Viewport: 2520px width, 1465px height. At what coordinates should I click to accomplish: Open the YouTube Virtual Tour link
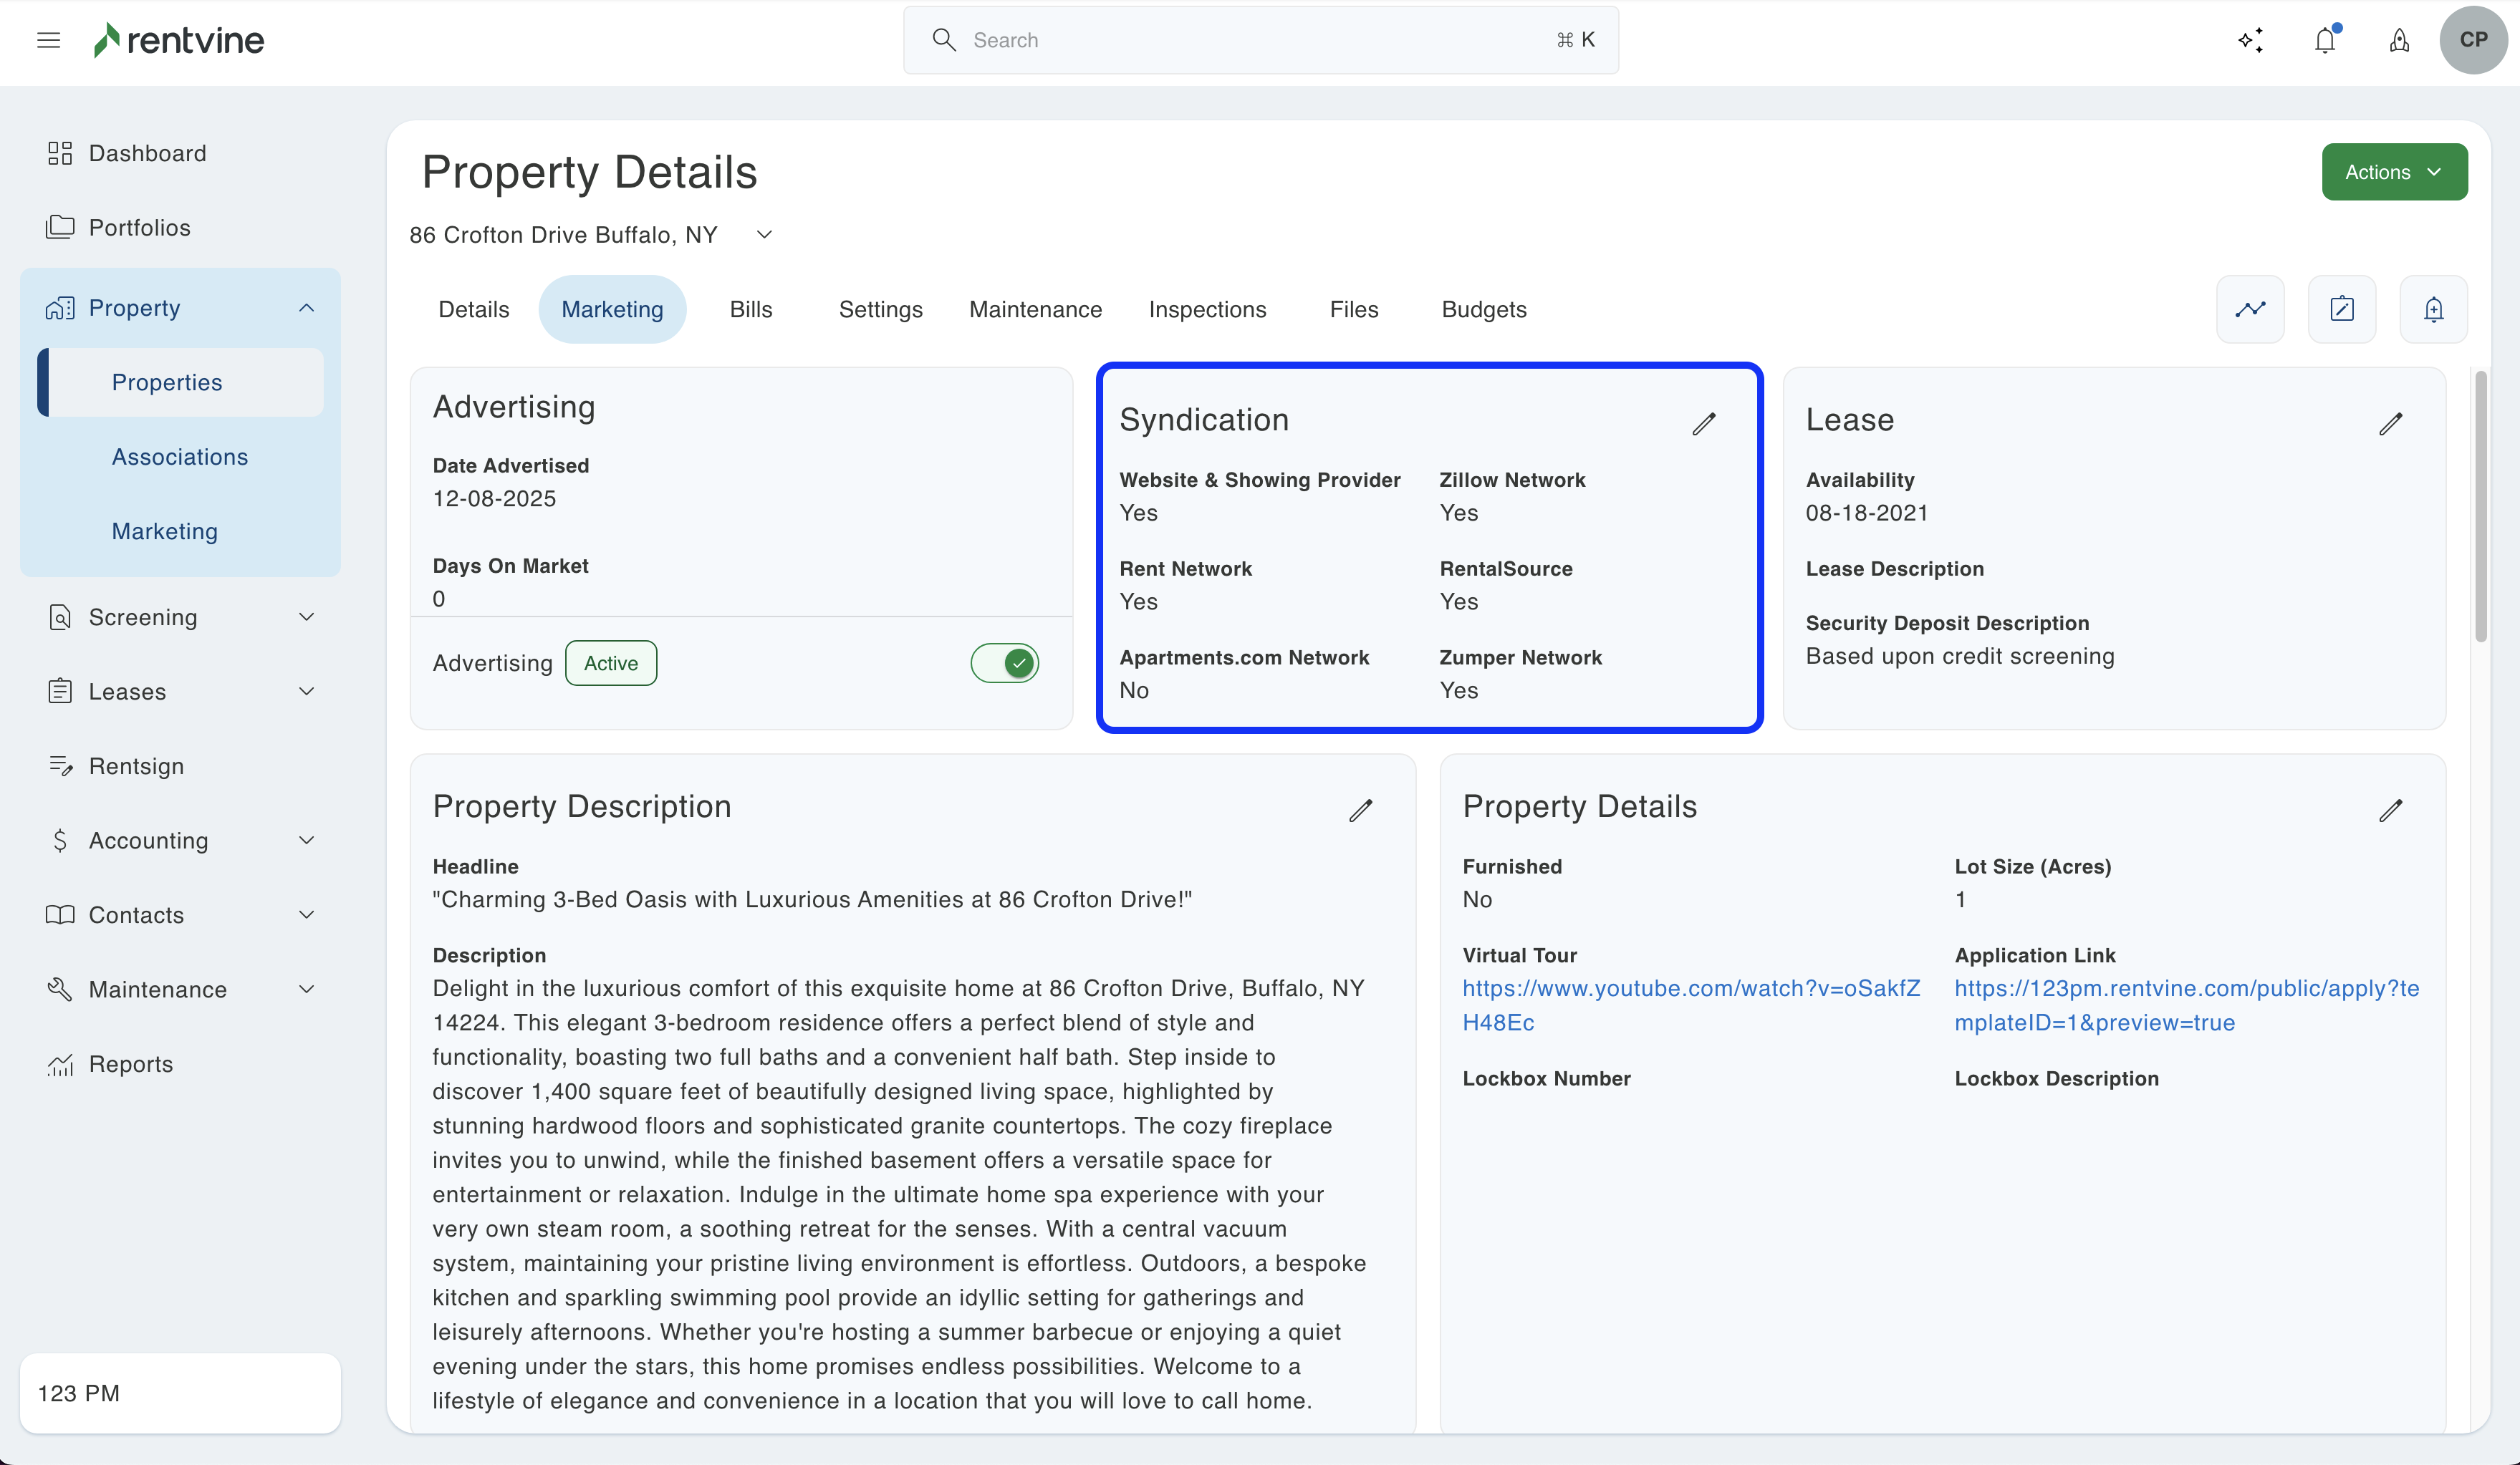coord(1690,988)
